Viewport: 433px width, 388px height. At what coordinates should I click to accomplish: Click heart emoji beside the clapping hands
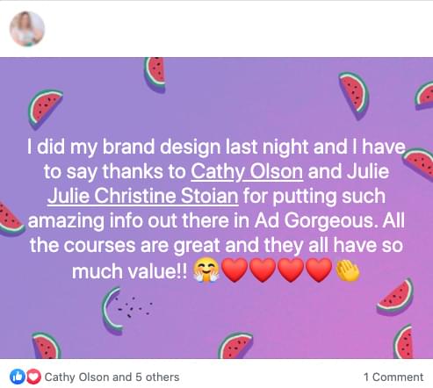(319, 269)
